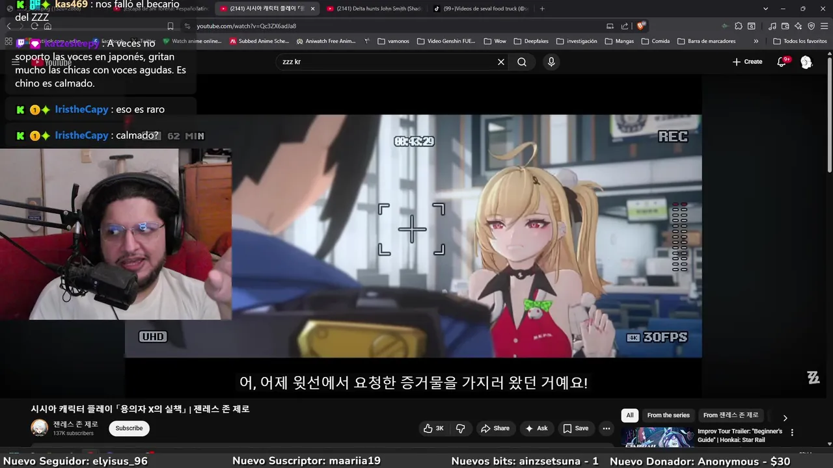
Task: Close the active YouTube tab
Action: coord(312,8)
